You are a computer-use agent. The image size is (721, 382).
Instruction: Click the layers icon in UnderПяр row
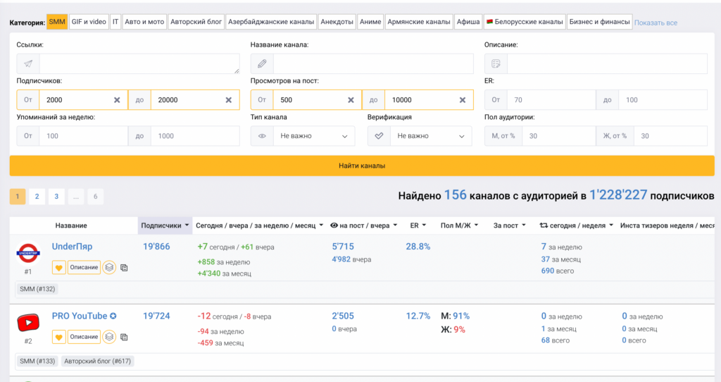[x=109, y=268]
